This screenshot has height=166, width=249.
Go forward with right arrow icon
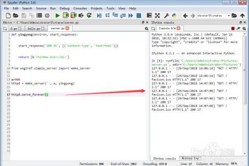(193, 16)
